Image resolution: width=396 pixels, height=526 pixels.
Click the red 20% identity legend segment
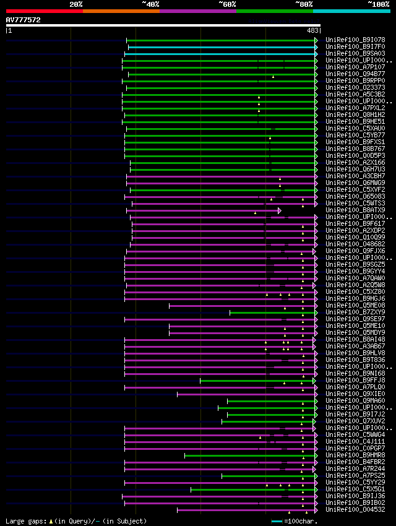45,11
